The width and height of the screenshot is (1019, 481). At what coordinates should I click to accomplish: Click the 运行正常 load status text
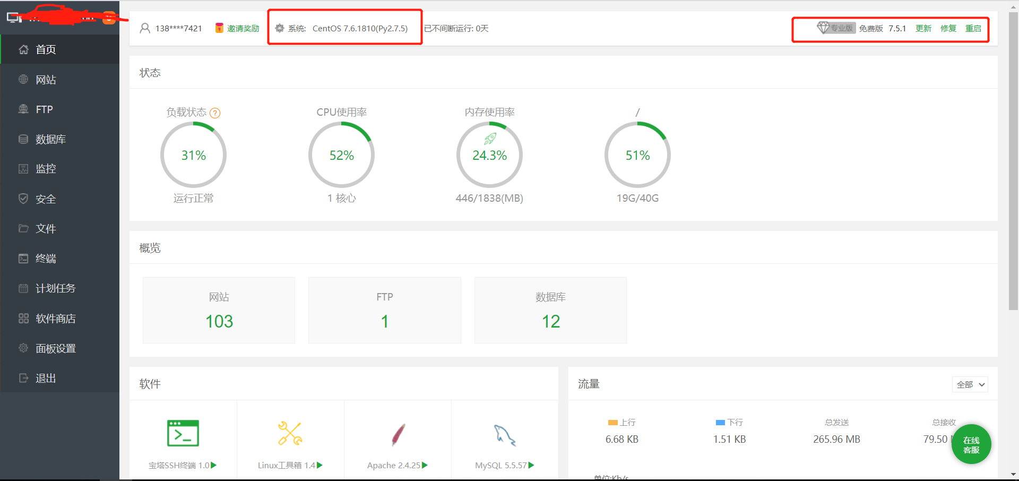click(193, 198)
